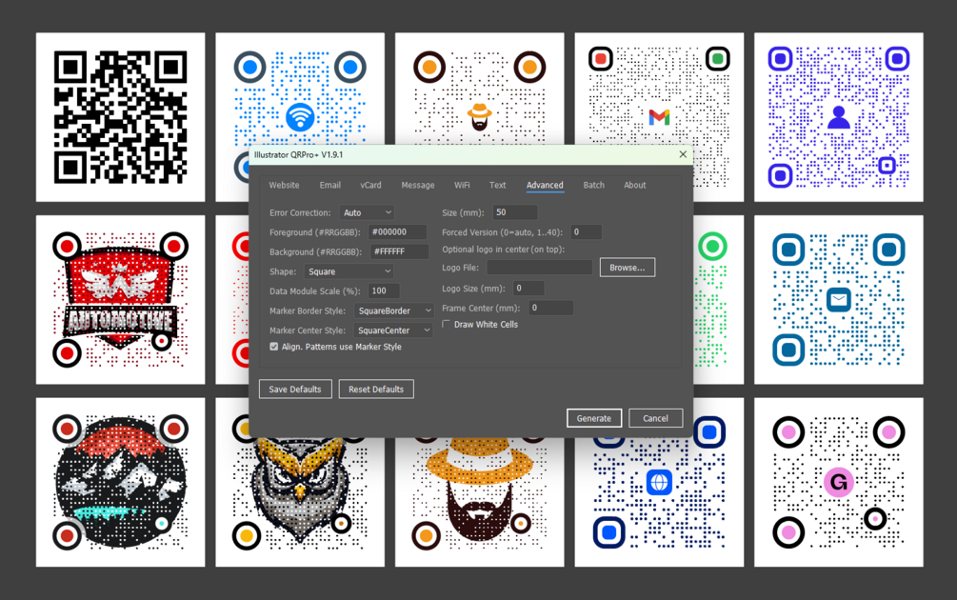Select the purple contact person QR thumbnail
The image size is (957, 600).
pyautogui.click(x=839, y=117)
